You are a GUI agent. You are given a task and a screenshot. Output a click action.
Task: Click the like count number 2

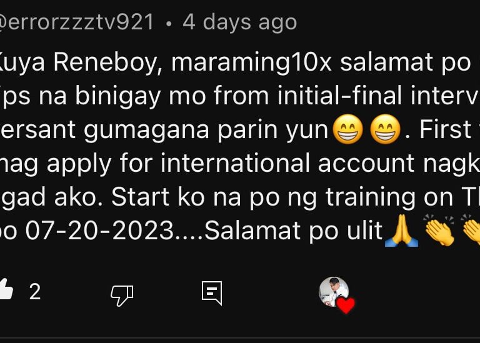click(x=35, y=292)
